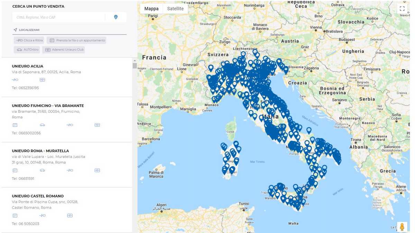
Task: Click phone number Tel: 06 5050203
Action: pyautogui.click(x=26, y=224)
